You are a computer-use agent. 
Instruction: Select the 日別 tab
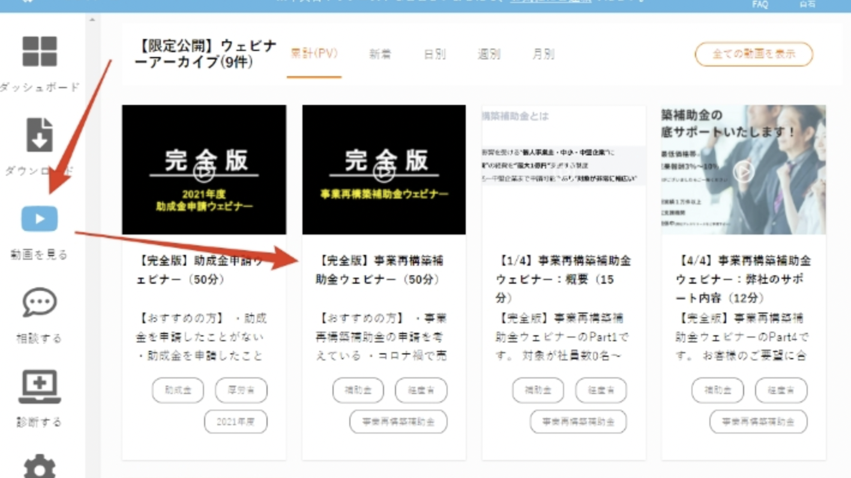coord(435,55)
